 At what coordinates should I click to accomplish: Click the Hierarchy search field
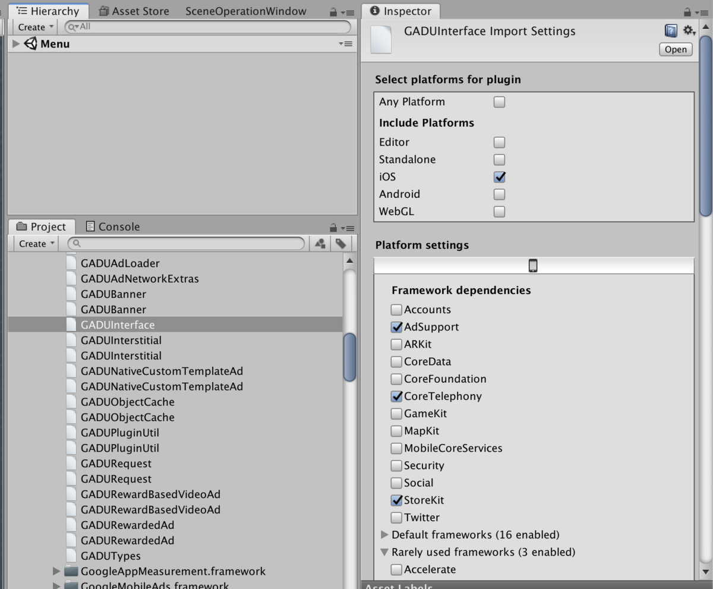[x=208, y=27]
